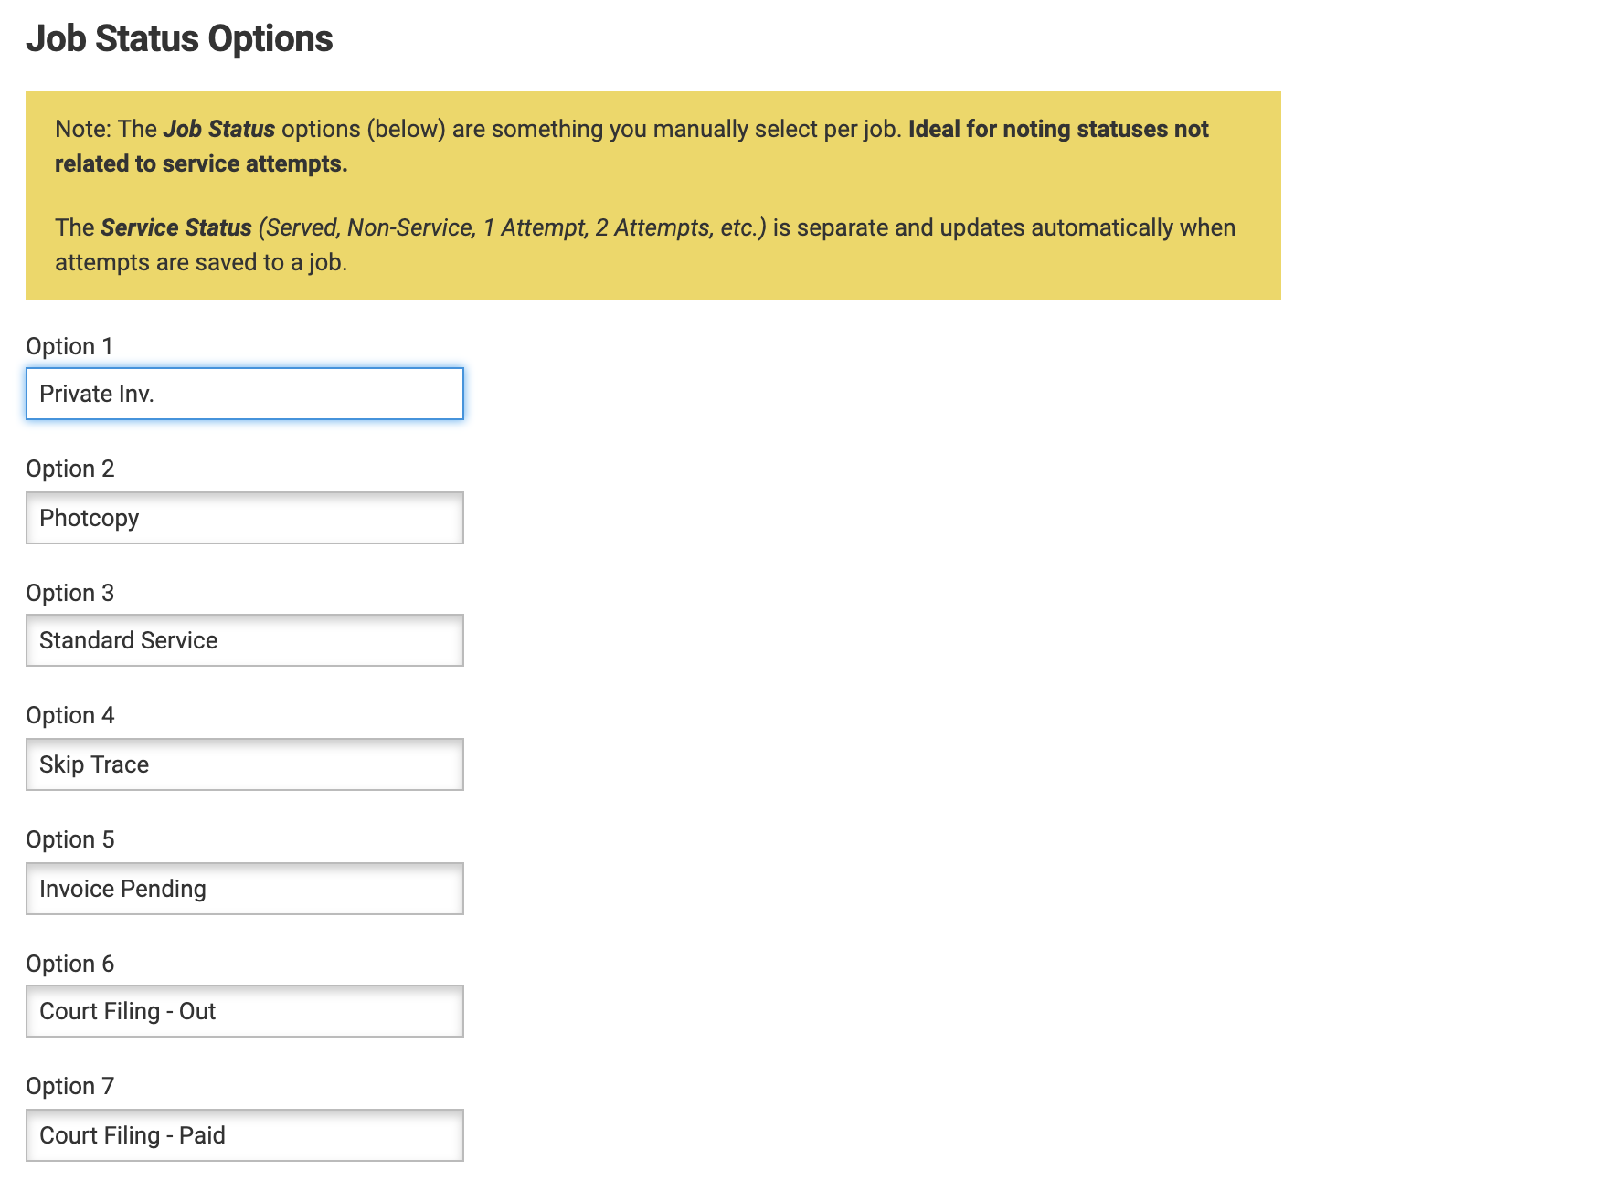Click the Option 2 label
This screenshot has height=1191, width=1623.
pos(69,469)
